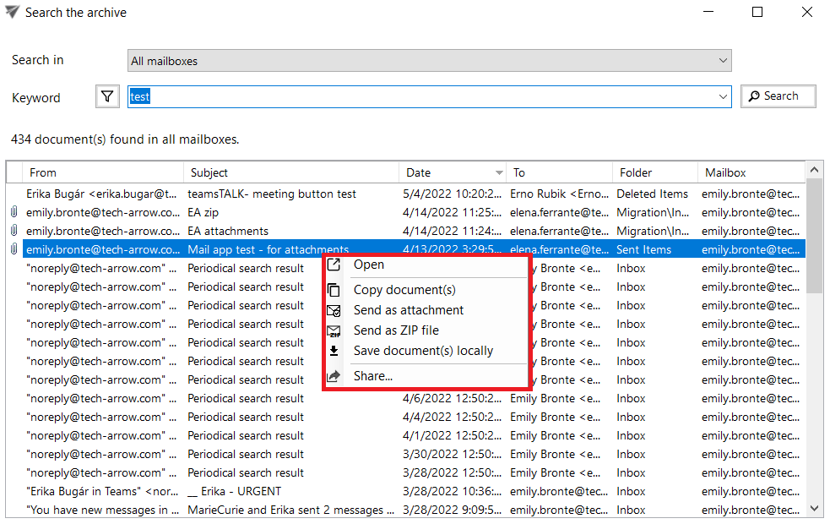
Task: Click the Share arrow icon
Action: pos(334,376)
